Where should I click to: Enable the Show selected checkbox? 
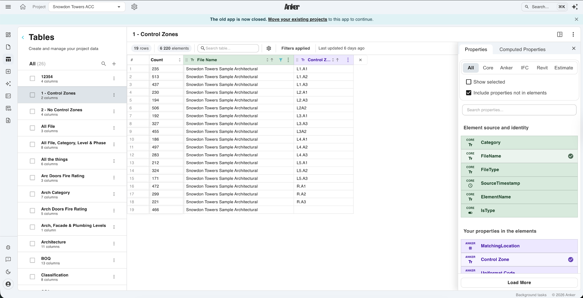[x=469, y=82]
